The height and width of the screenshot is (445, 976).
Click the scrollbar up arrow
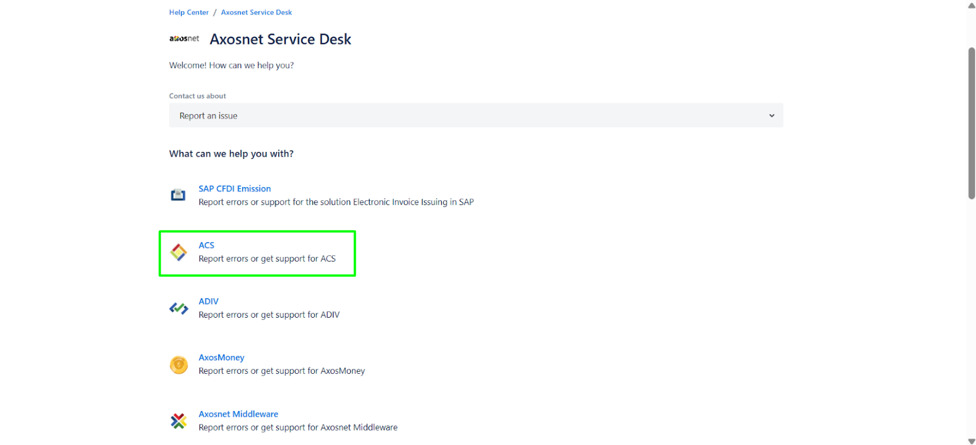click(971, 5)
